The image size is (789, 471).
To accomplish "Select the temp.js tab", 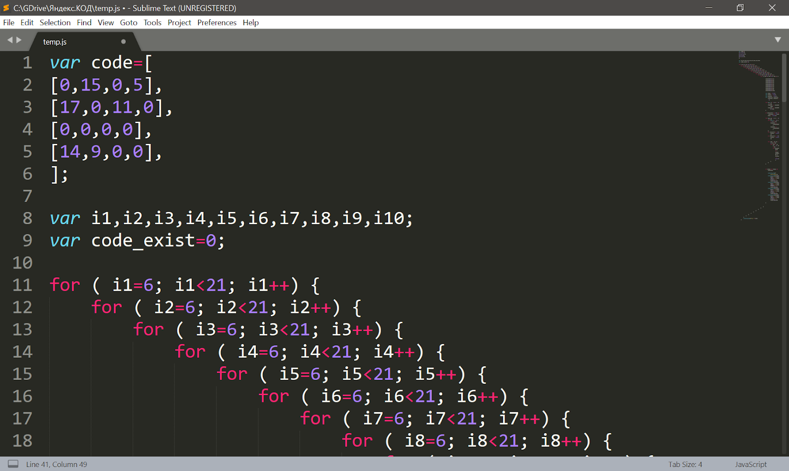I will pos(55,42).
